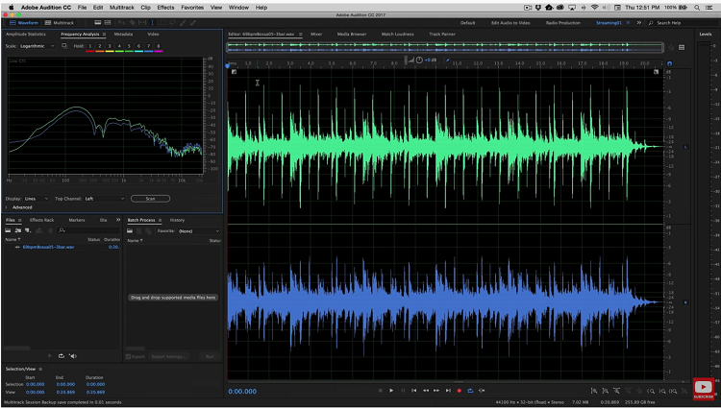Switch to Amplitude Statistics tab
The width and height of the screenshot is (721, 408).
26,34
